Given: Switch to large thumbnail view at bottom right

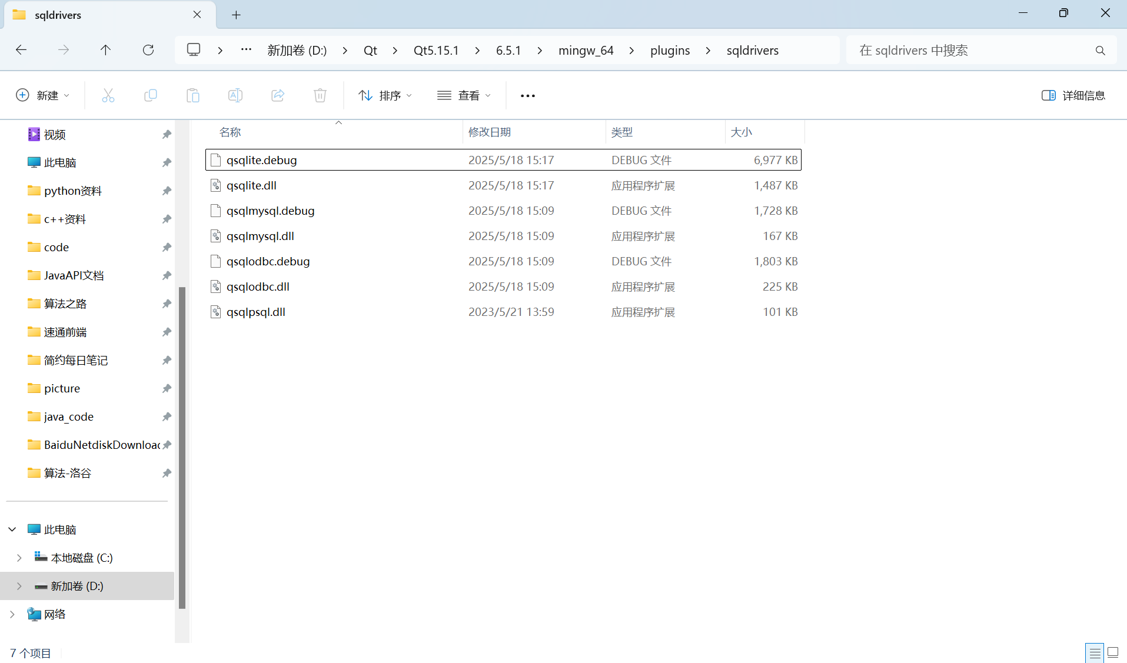Looking at the screenshot, I should 1113,652.
